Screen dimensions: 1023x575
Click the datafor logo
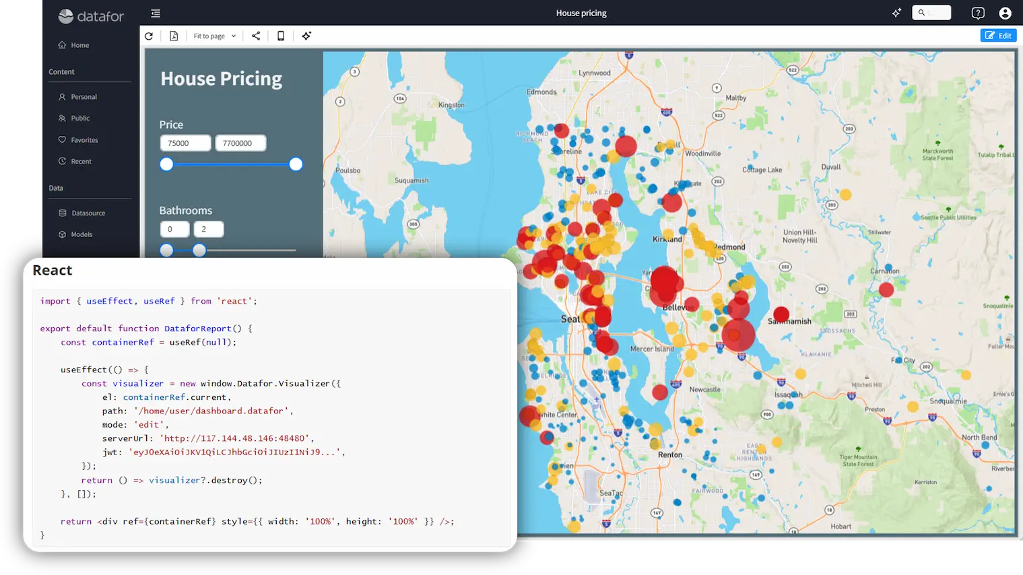92,16
